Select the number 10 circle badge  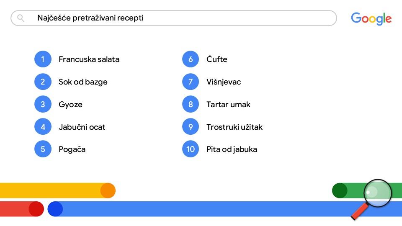tap(191, 149)
